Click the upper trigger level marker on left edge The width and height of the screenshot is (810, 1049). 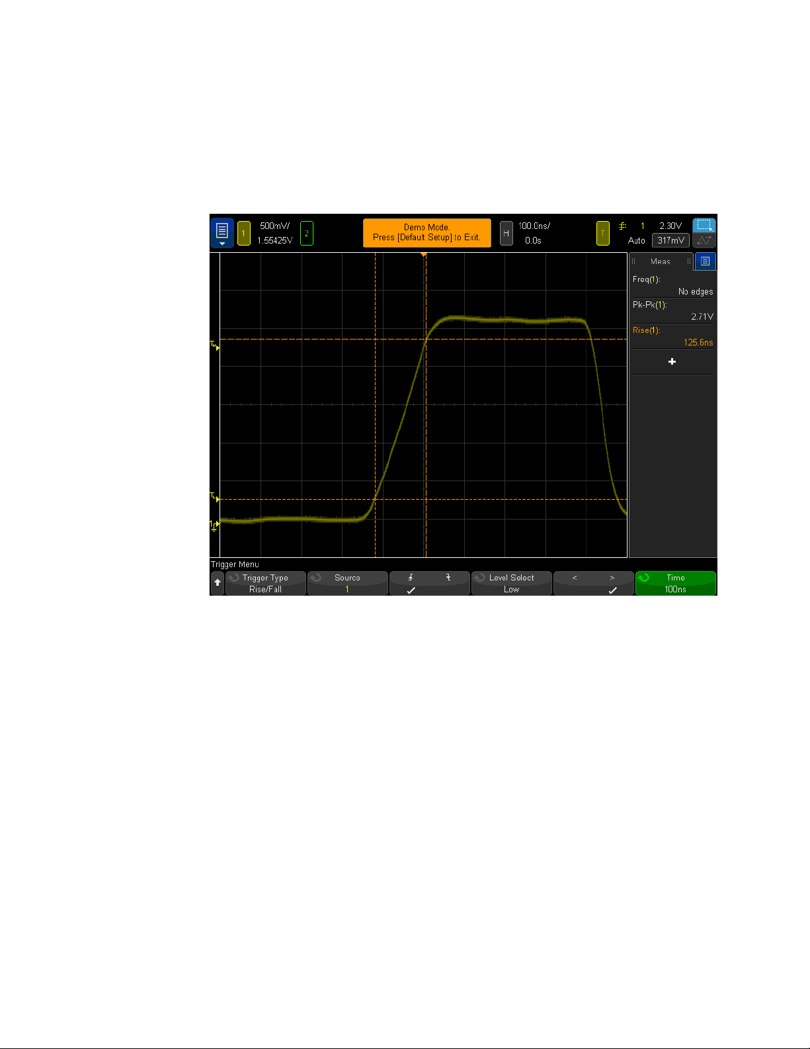coord(214,345)
